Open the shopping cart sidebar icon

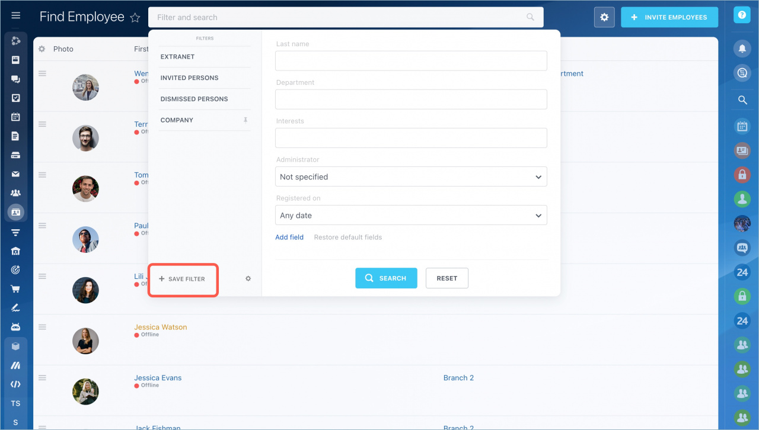click(x=16, y=289)
